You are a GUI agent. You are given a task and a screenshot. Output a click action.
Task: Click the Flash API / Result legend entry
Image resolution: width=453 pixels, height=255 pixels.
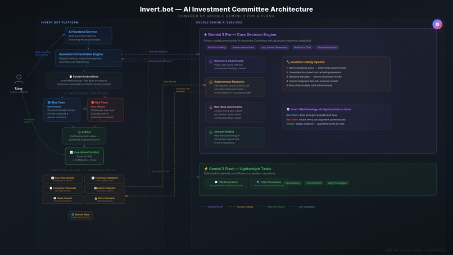coord(272,207)
